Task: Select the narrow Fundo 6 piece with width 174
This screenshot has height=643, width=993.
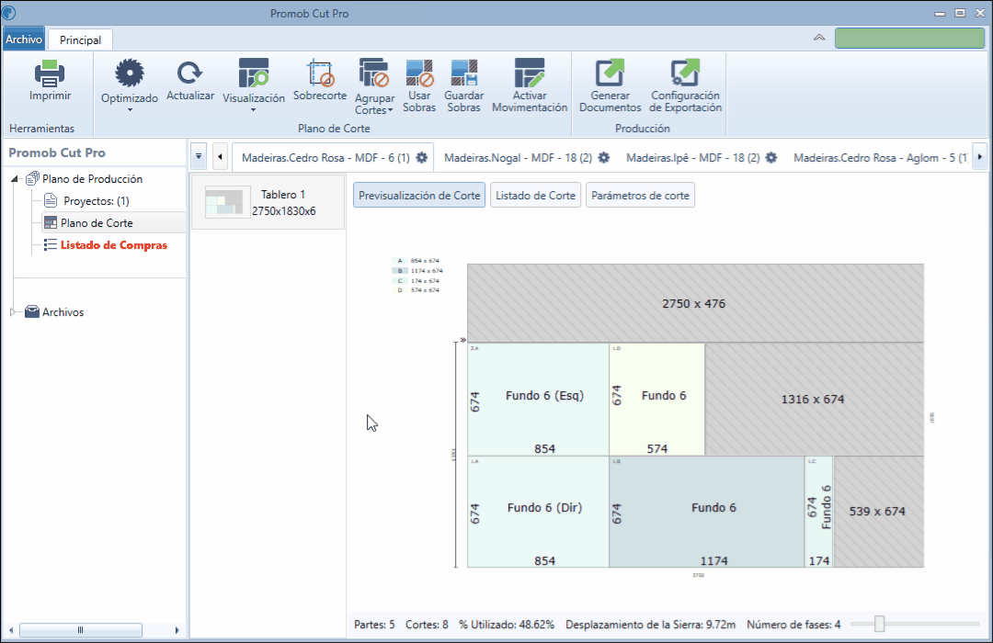Action: tap(819, 512)
